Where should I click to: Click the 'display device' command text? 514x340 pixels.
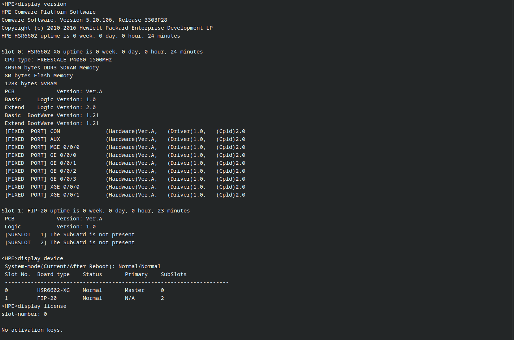[x=40, y=258]
